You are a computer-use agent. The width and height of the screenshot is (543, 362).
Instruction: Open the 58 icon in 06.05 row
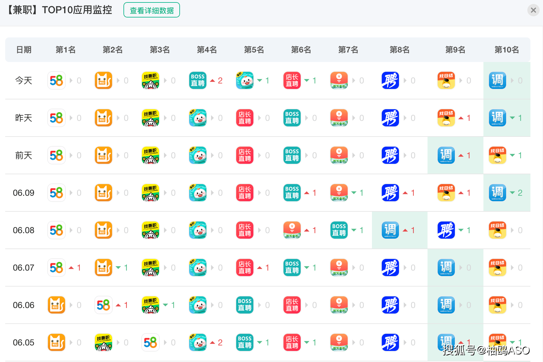click(150, 342)
